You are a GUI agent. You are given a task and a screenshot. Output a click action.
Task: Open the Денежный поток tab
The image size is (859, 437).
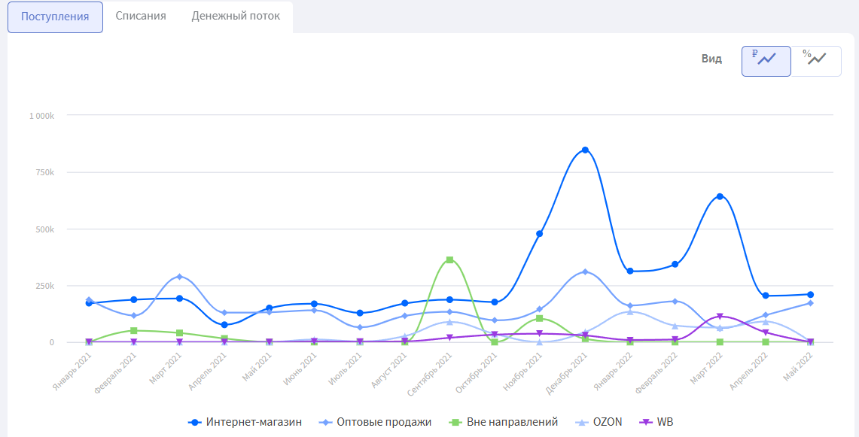(236, 16)
